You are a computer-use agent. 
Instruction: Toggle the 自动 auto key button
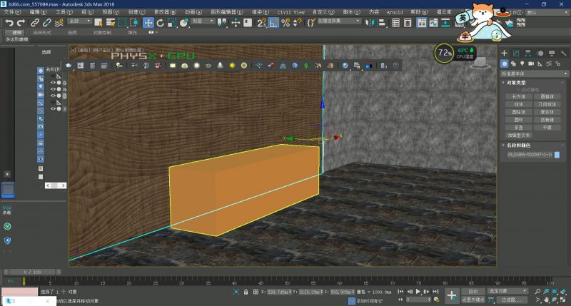(x=473, y=291)
